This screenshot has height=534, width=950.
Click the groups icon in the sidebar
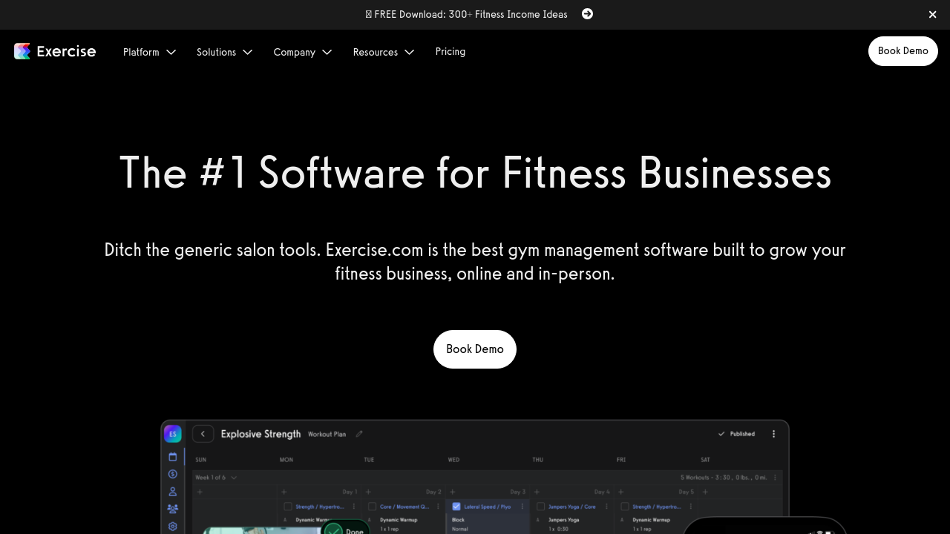click(x=173, y=509)
